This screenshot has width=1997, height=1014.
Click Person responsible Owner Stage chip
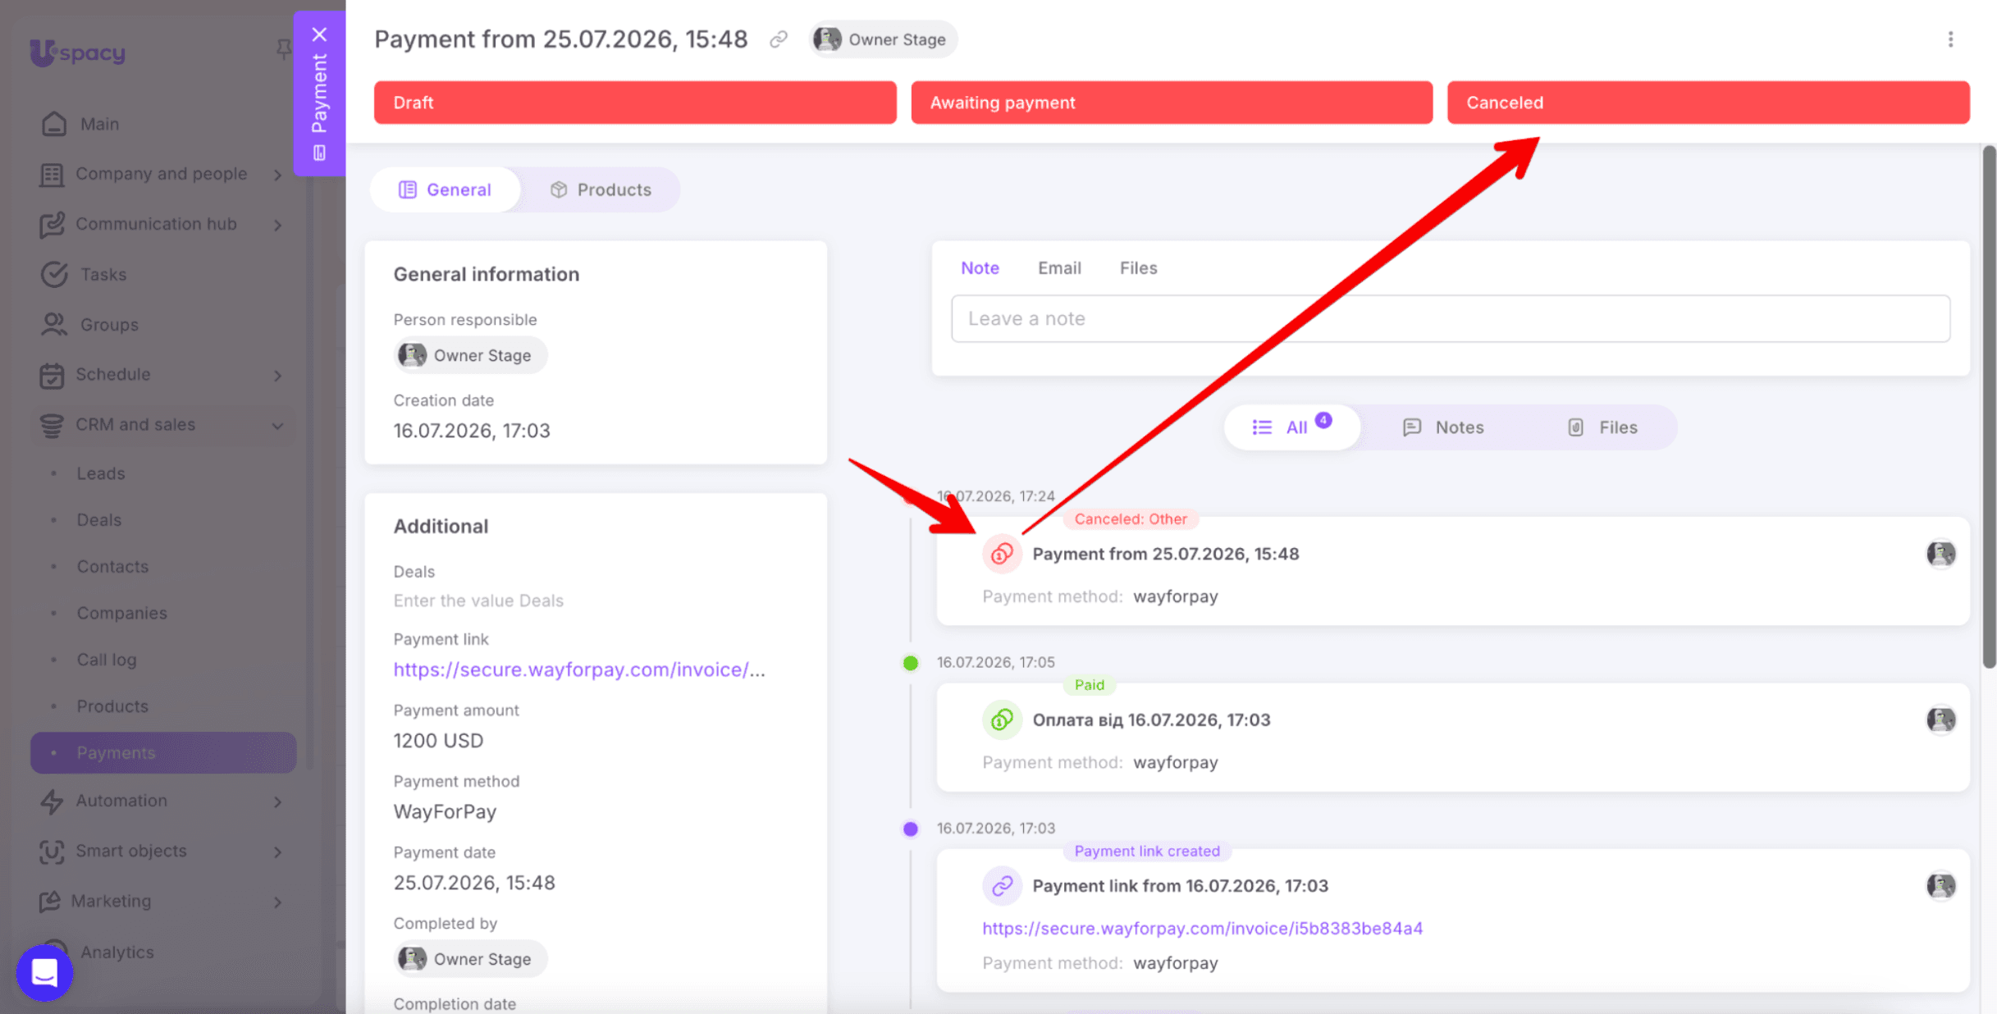[x=470, y=355]
